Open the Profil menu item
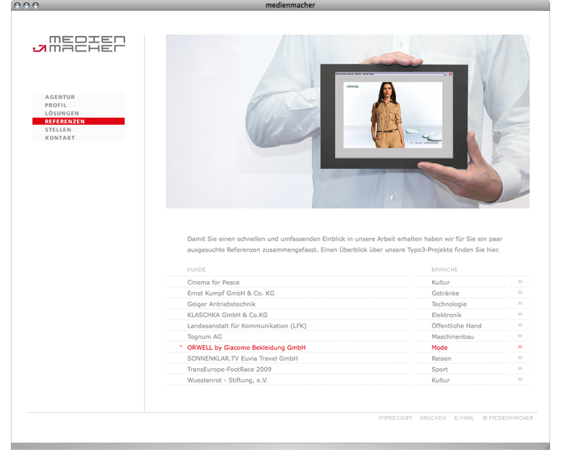 click(78, 105)
